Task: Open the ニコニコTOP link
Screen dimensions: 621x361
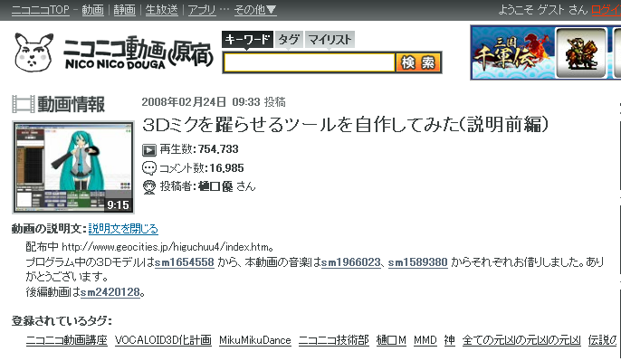Action: tap(41, 9)
